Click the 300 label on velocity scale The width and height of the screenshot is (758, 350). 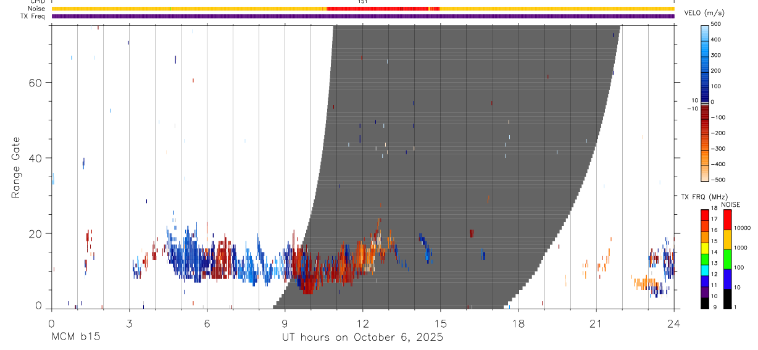(716, 55)
